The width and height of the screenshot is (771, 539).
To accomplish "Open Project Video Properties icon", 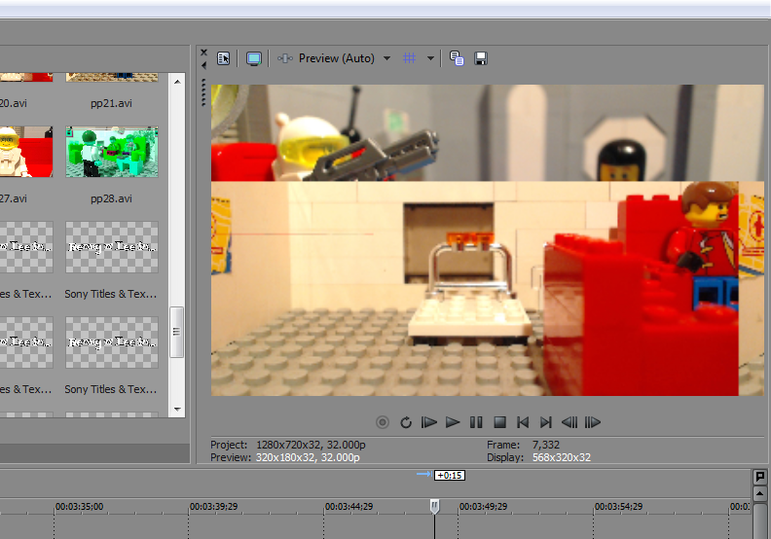I will [x=223, y=58].
